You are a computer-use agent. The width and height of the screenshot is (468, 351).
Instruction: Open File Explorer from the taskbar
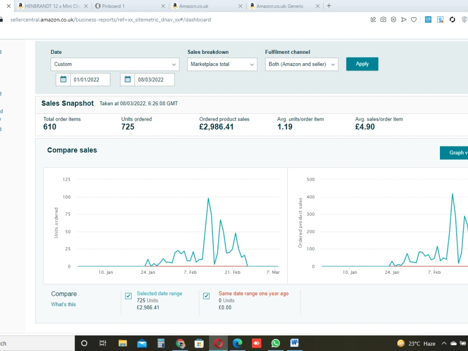click(x=123, y=343)
